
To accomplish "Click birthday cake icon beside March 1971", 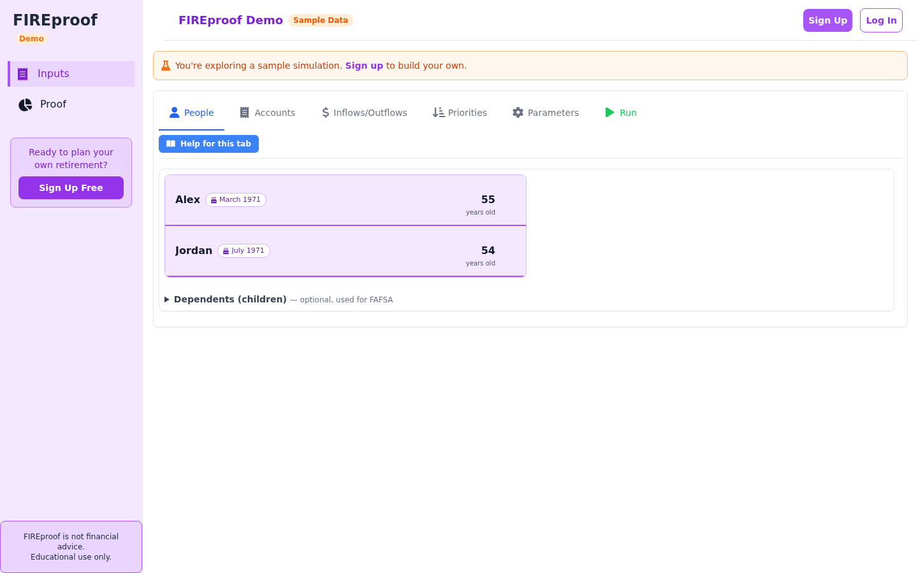I will tap(214, 200).
